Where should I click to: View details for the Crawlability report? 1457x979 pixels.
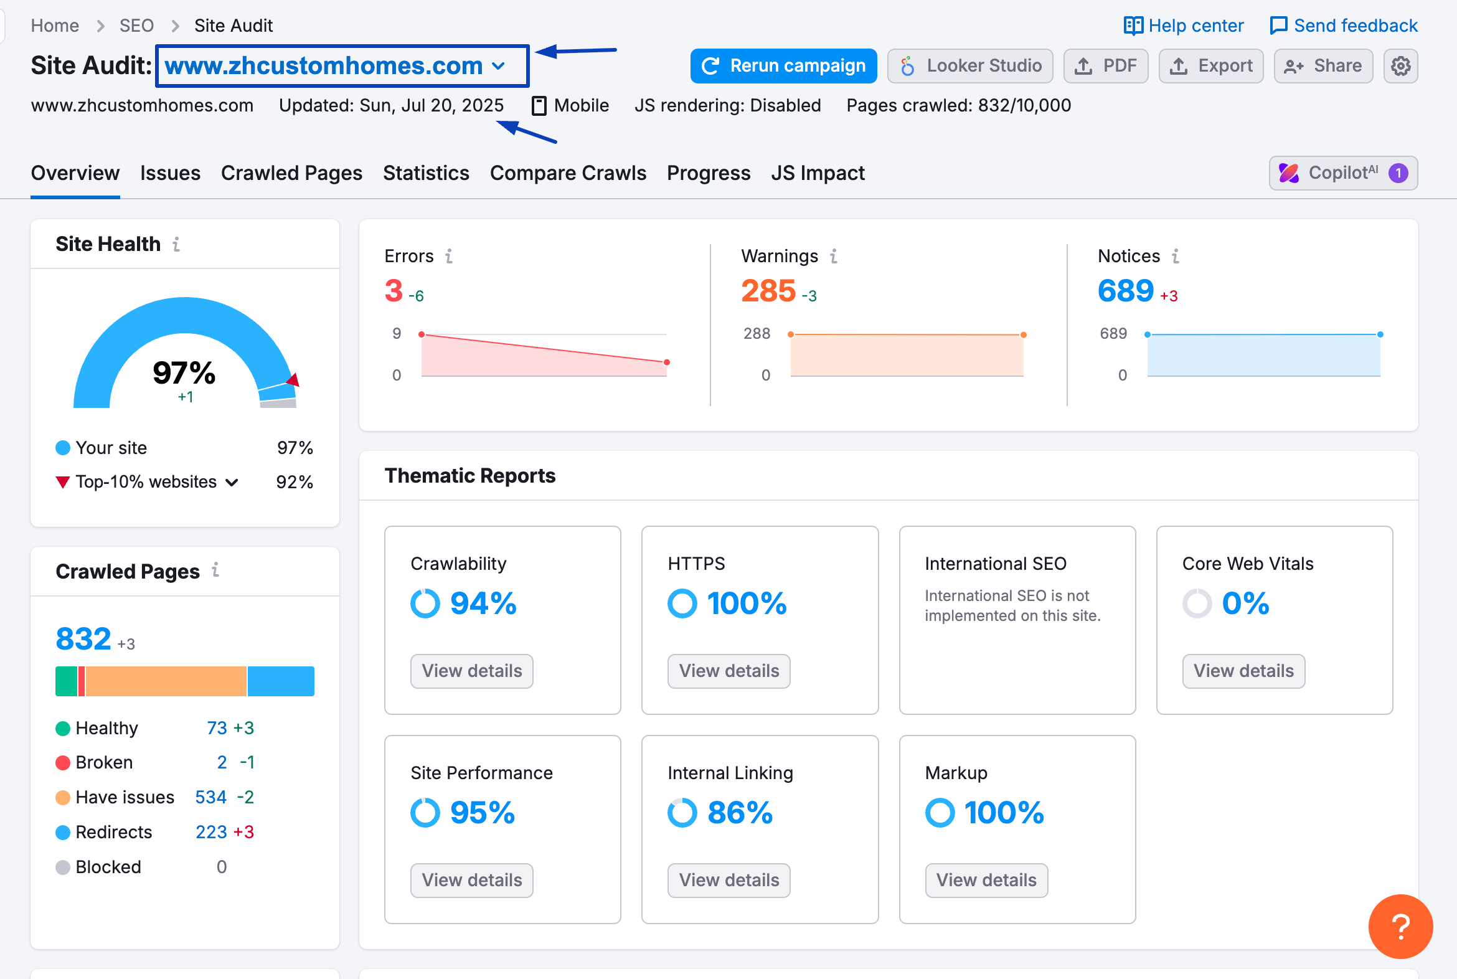tap(471, 671)
